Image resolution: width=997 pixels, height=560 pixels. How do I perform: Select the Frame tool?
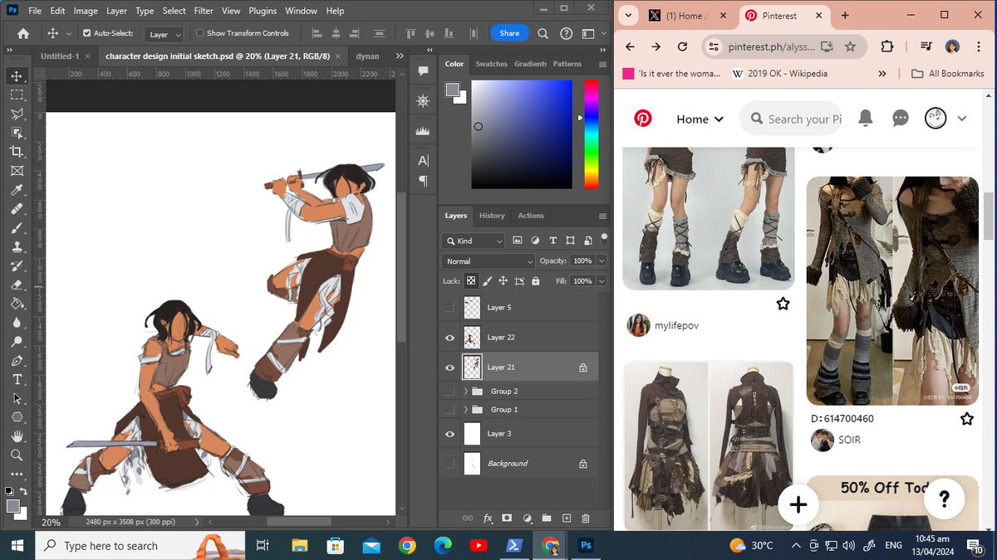click(x=17, y=171)
